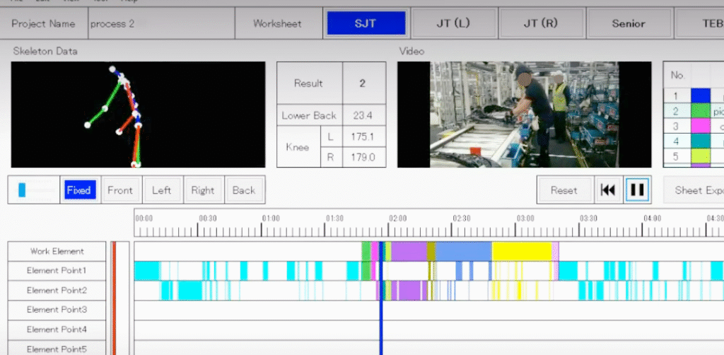Edit the Project Name input field
This screenshot has width=724, height=355.
point(160,23)
